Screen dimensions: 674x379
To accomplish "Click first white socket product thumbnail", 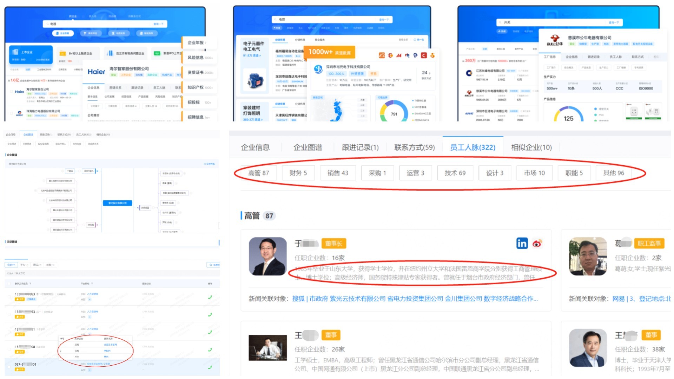I will (634, 112).
